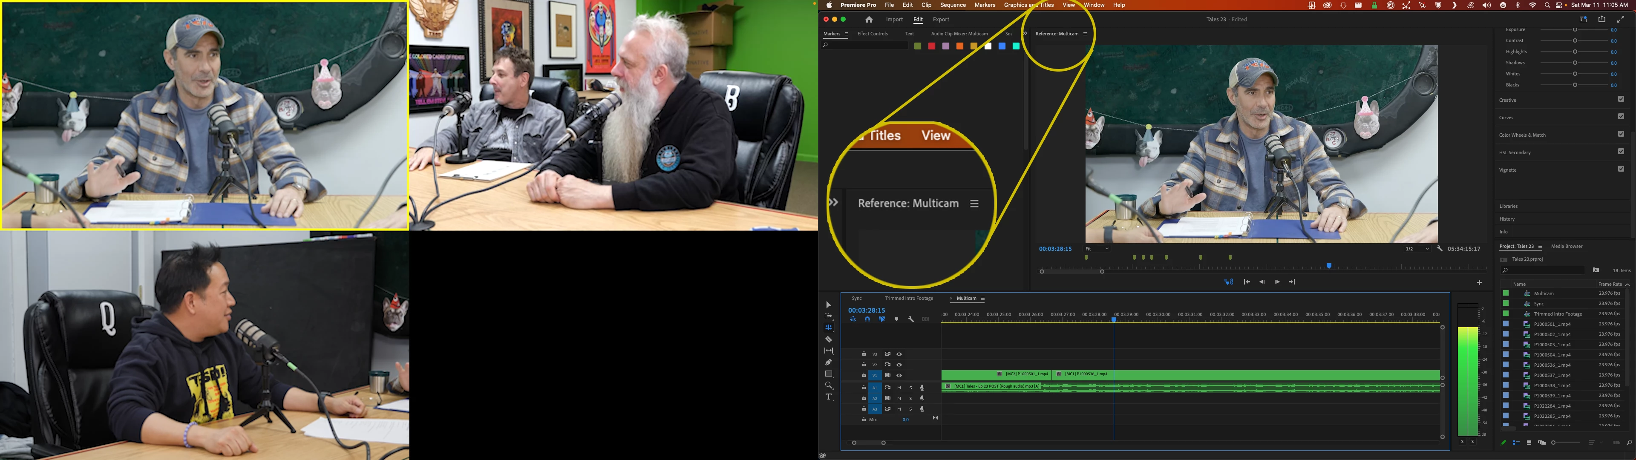This screenshot has width=1636, height=460.
Task: Toggle timeline snapping magnet icon
Action: (x=867, y=319)
